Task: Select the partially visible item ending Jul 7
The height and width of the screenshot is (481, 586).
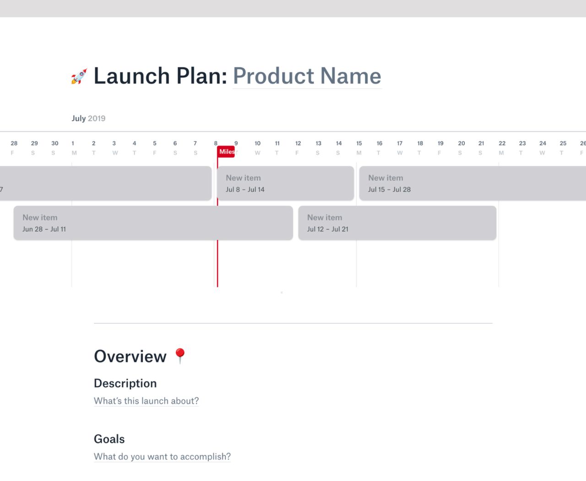Action: pyautogui.click(x=105, y=183)
